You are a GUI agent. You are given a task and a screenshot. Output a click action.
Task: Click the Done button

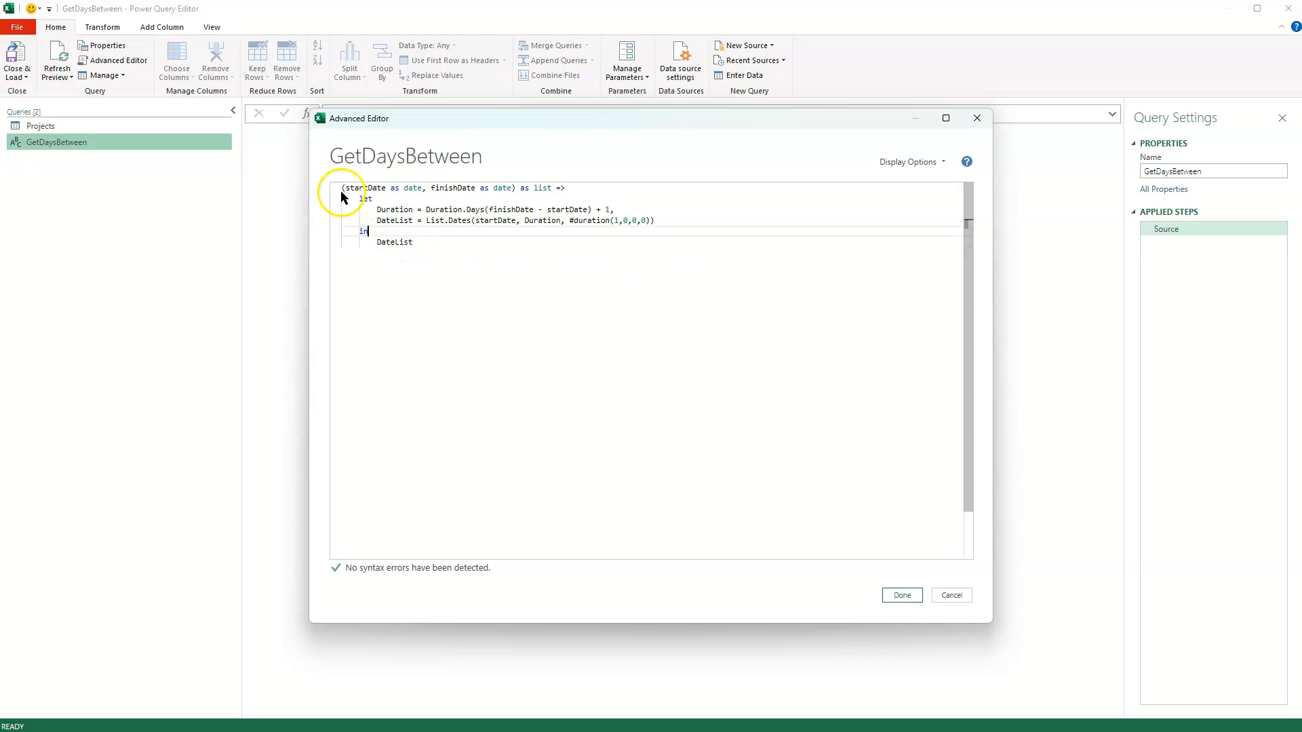(902, 594)
